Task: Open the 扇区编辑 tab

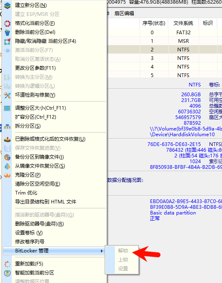Action: pos(124,13)
